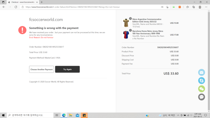Reload the page with the Refresh icon
The image size is (210, 118).
[x=16, y=7]
